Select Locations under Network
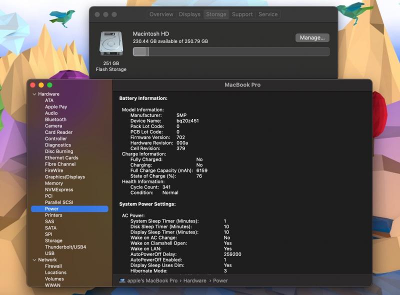The width and height of the screenshot is (400, 295). point(55,272)
